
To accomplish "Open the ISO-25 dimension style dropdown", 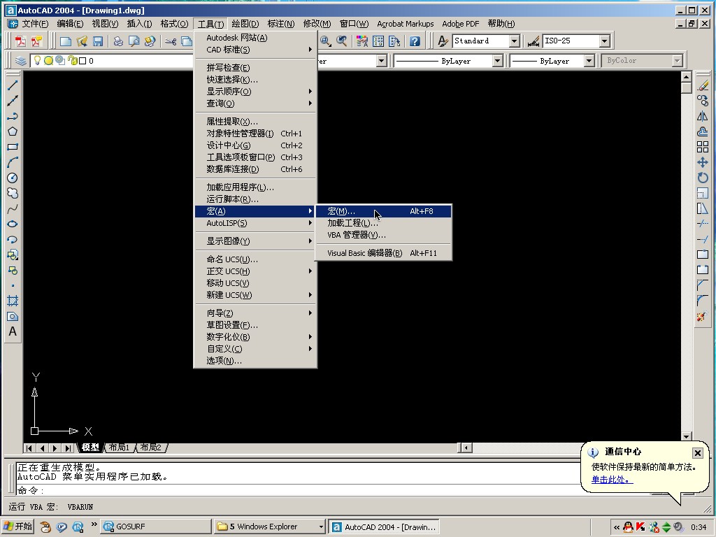I will [605, 41].
